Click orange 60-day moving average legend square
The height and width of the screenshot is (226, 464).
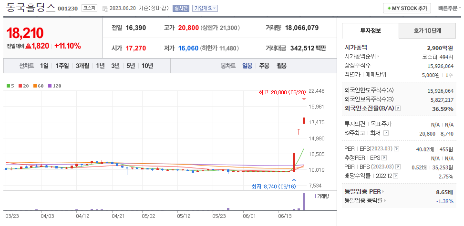point(35,86)
